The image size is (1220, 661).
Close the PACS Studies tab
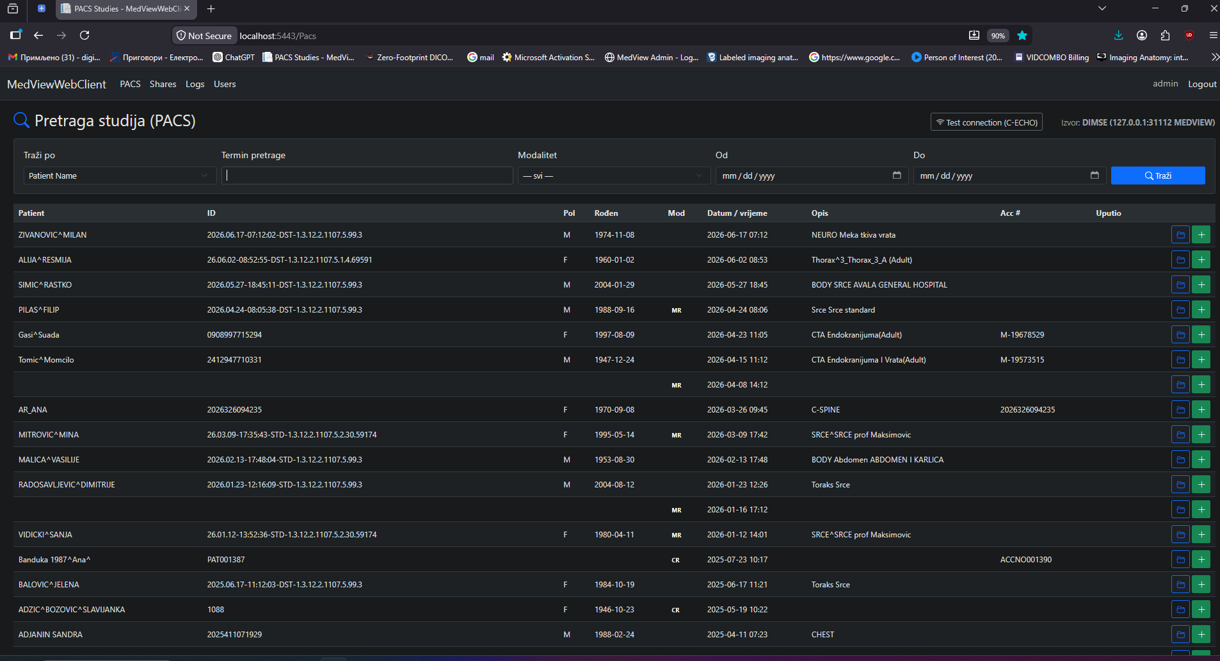point(187,9)
